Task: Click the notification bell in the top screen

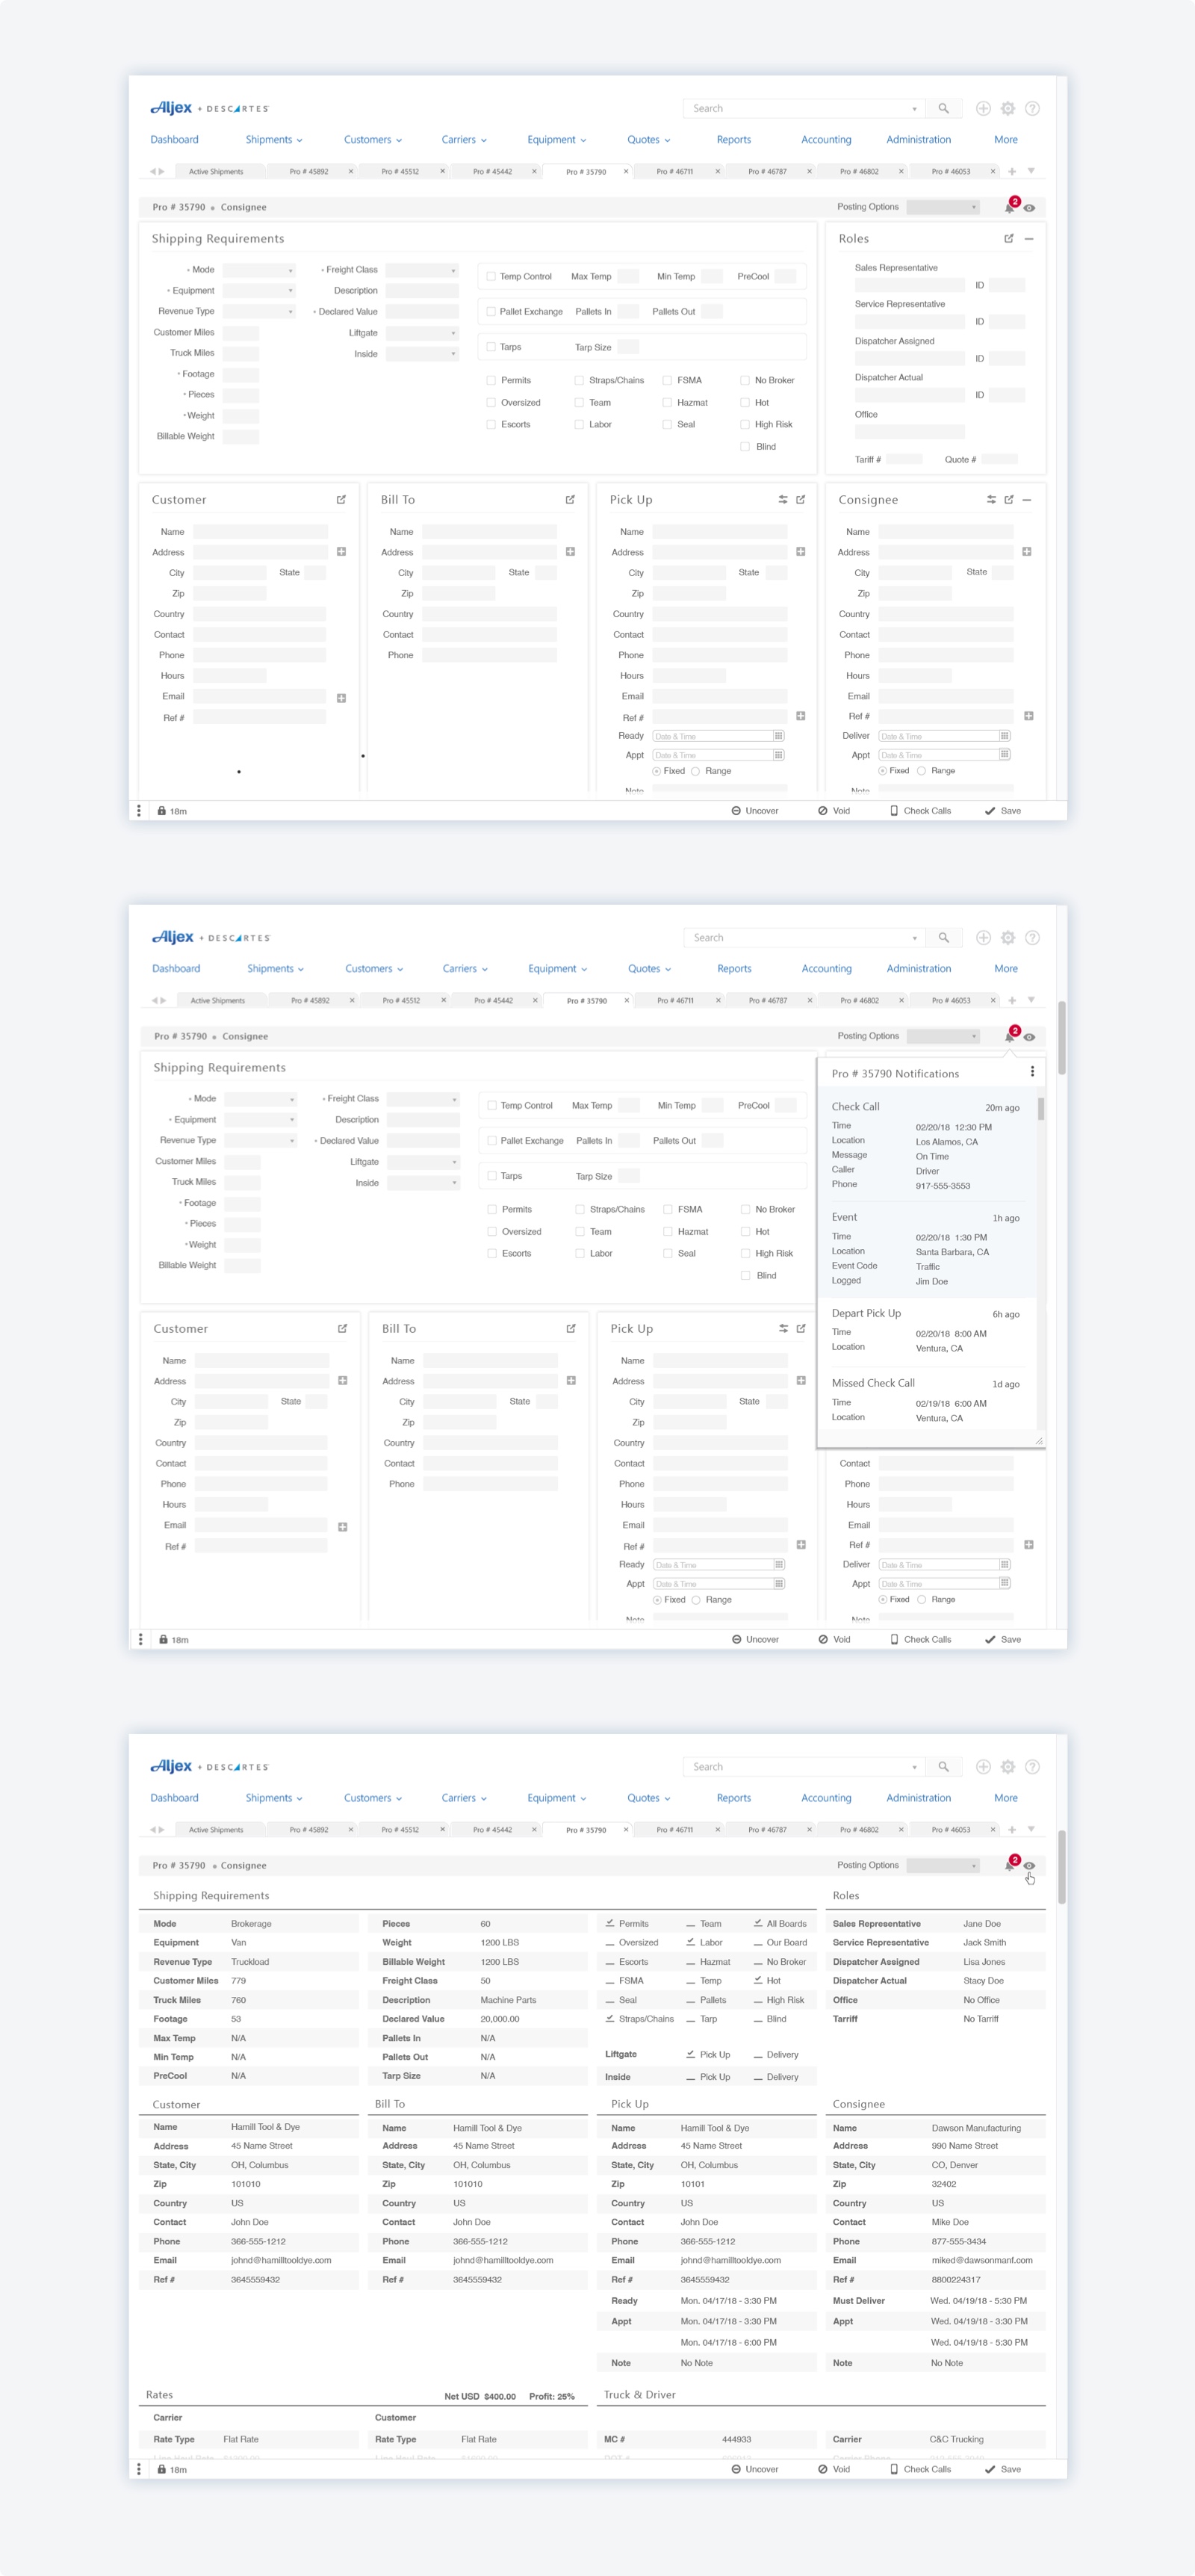Action: point(1009,208)
